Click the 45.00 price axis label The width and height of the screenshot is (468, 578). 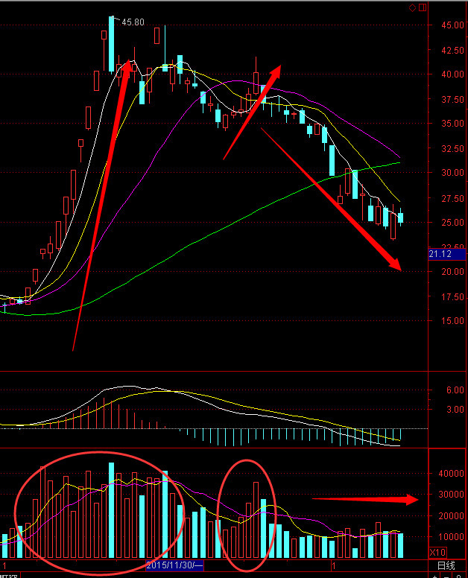[x=452, y=25]
